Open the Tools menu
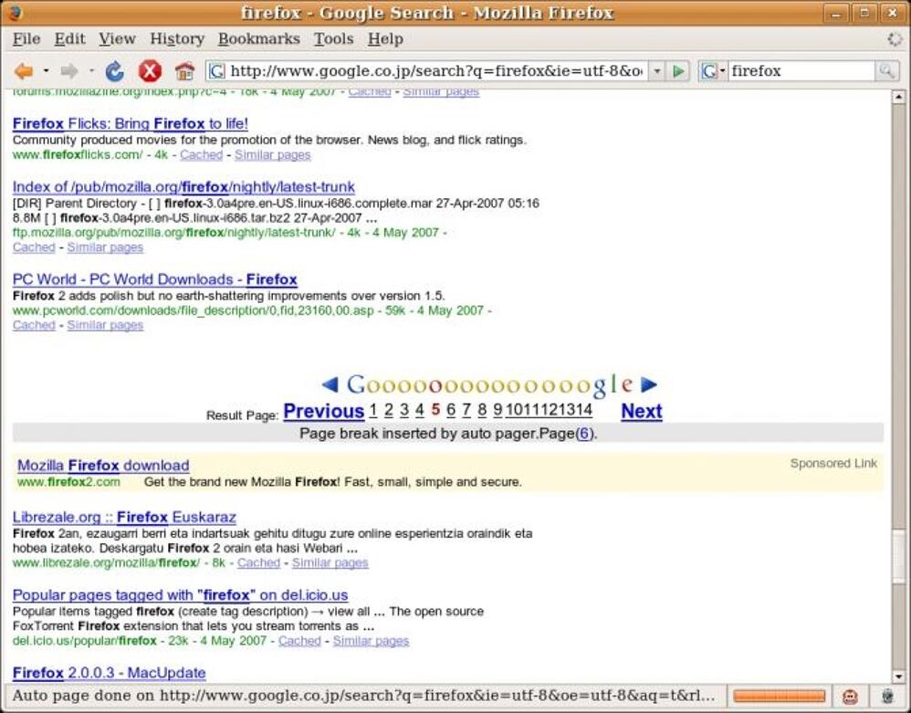This screenshot has height=713, width=911. coord(333,39)
